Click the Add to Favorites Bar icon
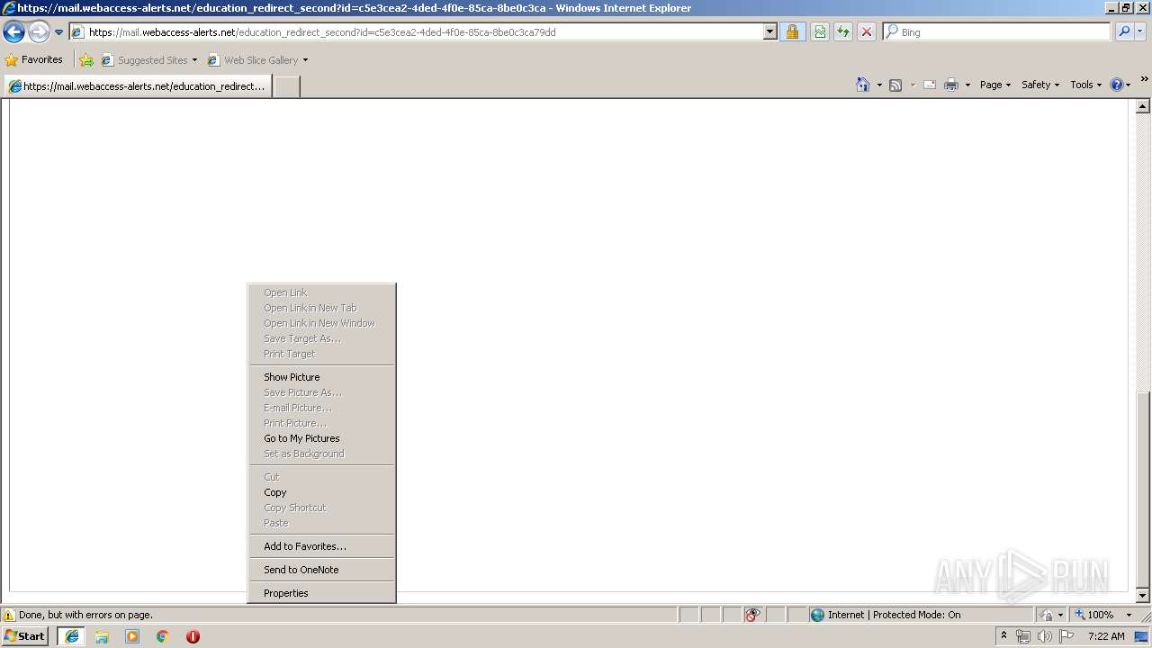The width and height of the screenshot is (1152, 648). click(x=86, y=60)
